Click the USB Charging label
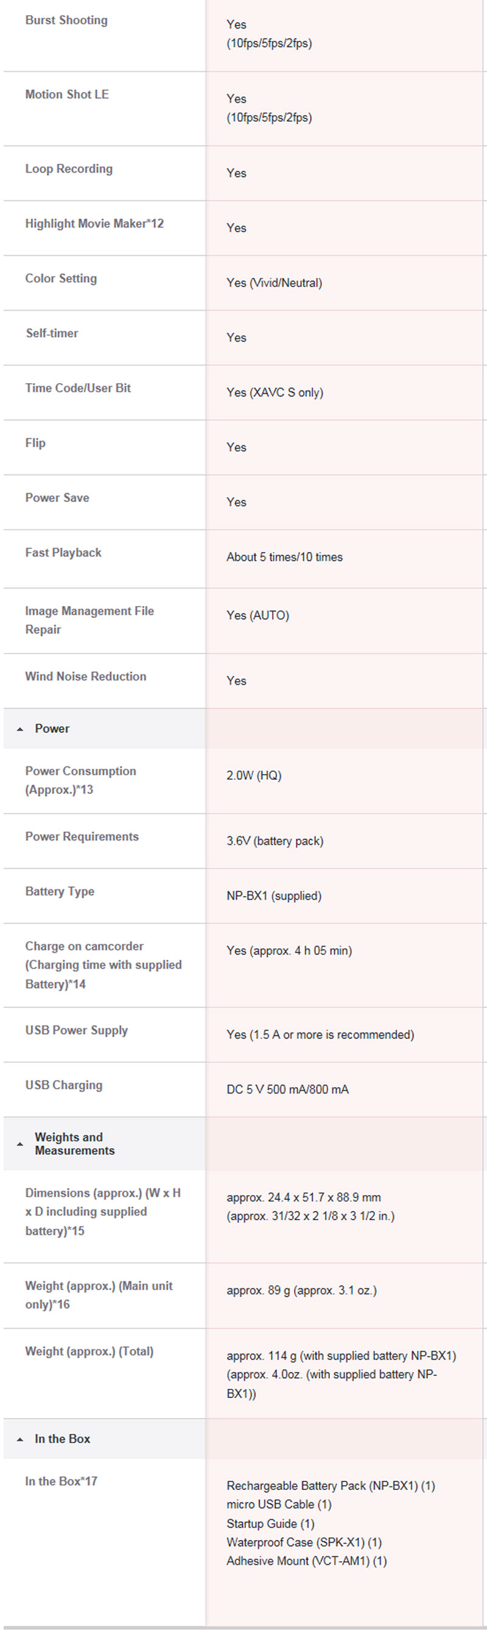 (x=64, y=1085)
